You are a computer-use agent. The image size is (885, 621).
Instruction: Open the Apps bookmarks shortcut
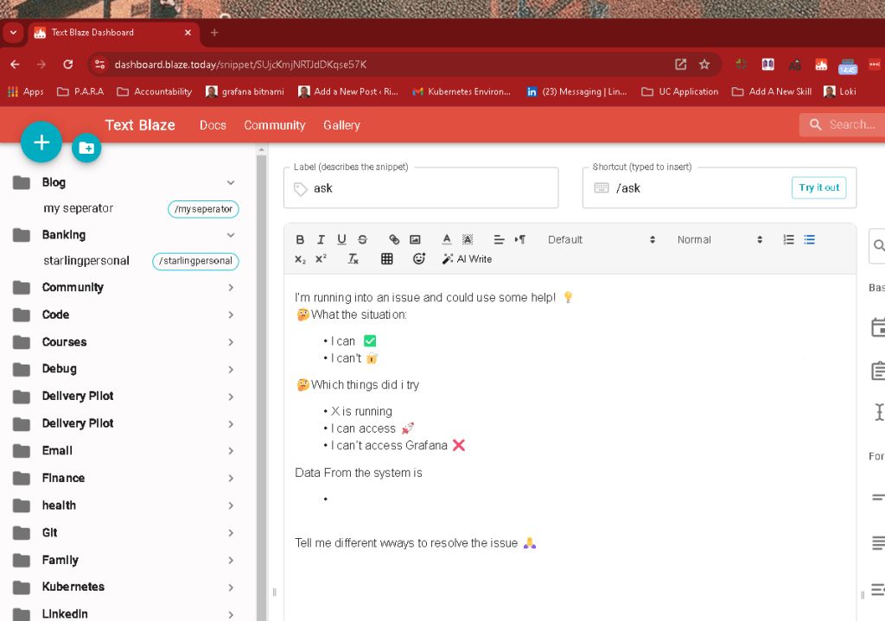point(25,92)
